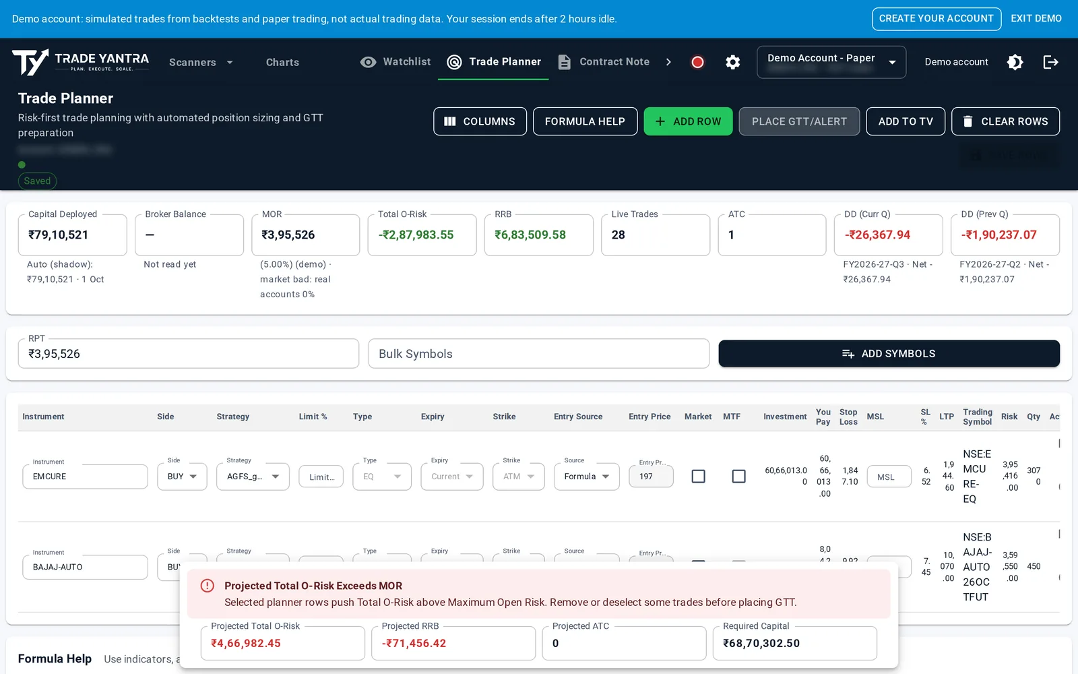The width and height of the screenshot is (1078, 674).
Task: Click EMCURE instrument field
Action: tap(86, 477)
